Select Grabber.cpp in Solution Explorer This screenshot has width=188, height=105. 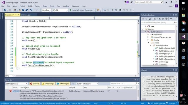point(164,62)
